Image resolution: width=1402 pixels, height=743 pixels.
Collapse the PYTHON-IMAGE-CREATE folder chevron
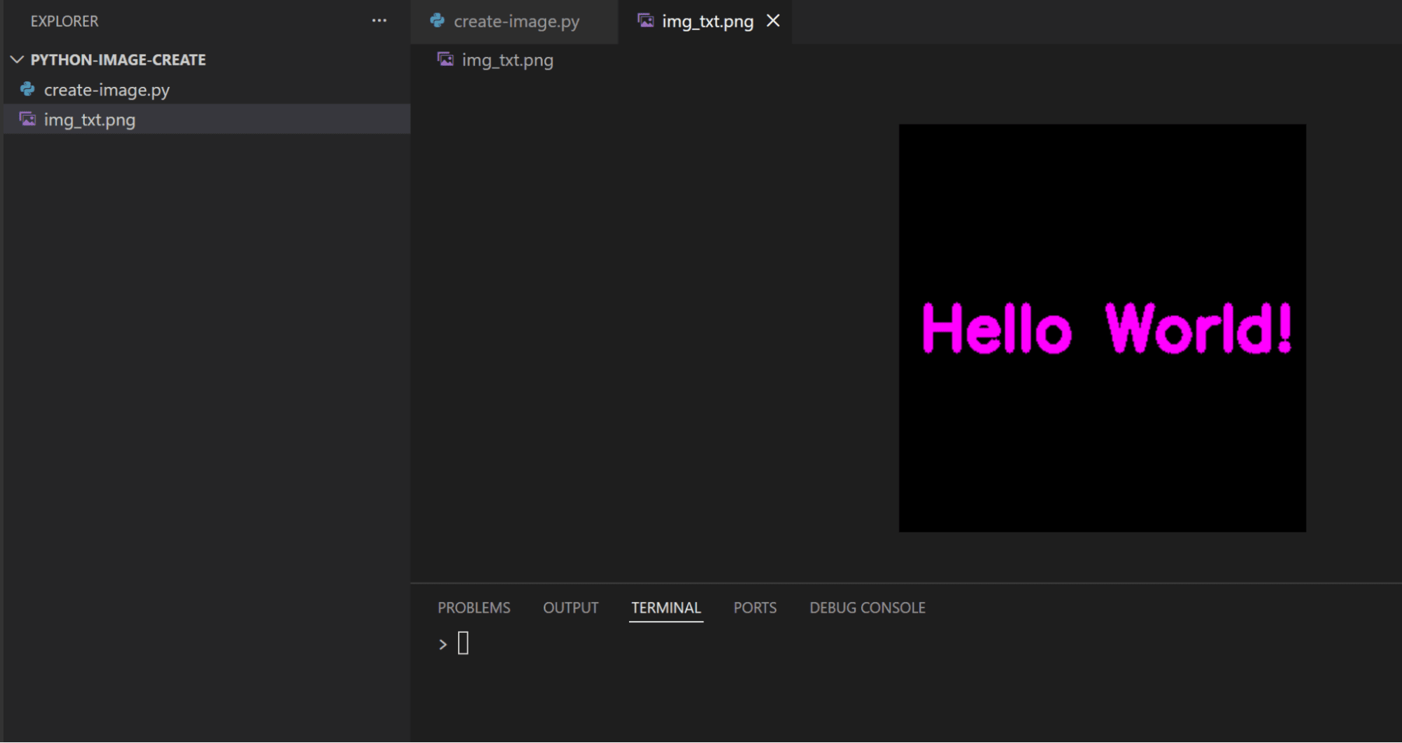click(17, 60)
